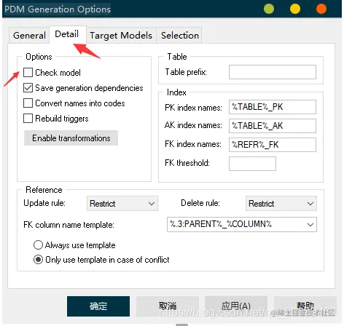Click the yellow title bar circle
Image resolution: width=344 pixels, height=326 pixels.
coord(295,9)
